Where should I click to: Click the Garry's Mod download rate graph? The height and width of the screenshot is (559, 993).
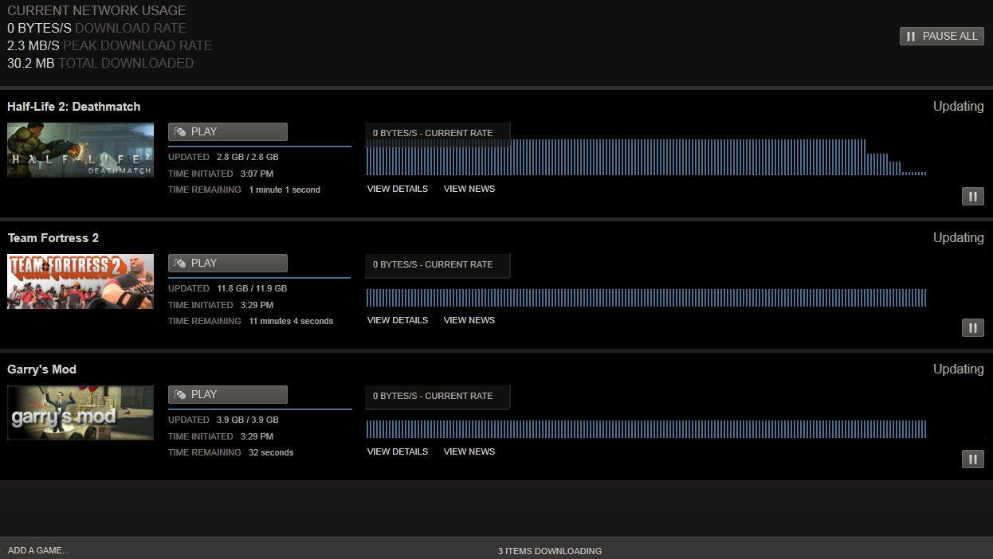[x=646, y=429]
